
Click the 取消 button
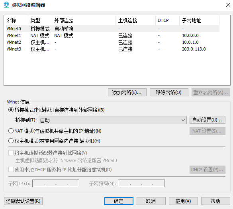click(x=151, y=201)
